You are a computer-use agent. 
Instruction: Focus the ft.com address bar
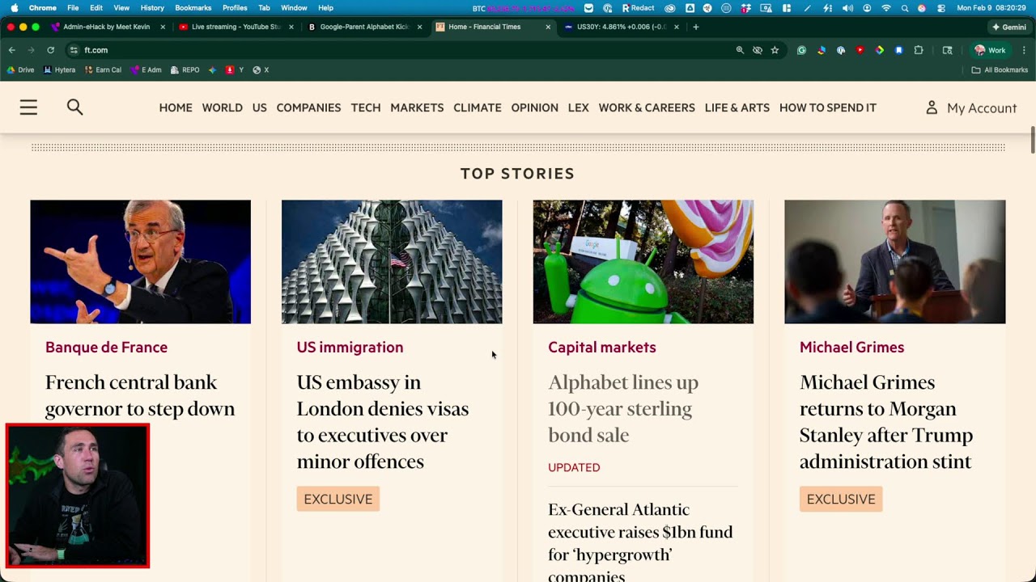[405, 50]
